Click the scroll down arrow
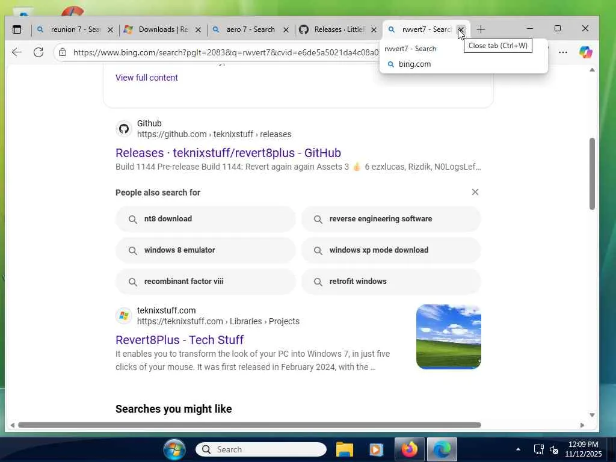Viewport: 616px width, 462px height. (592, 415)
